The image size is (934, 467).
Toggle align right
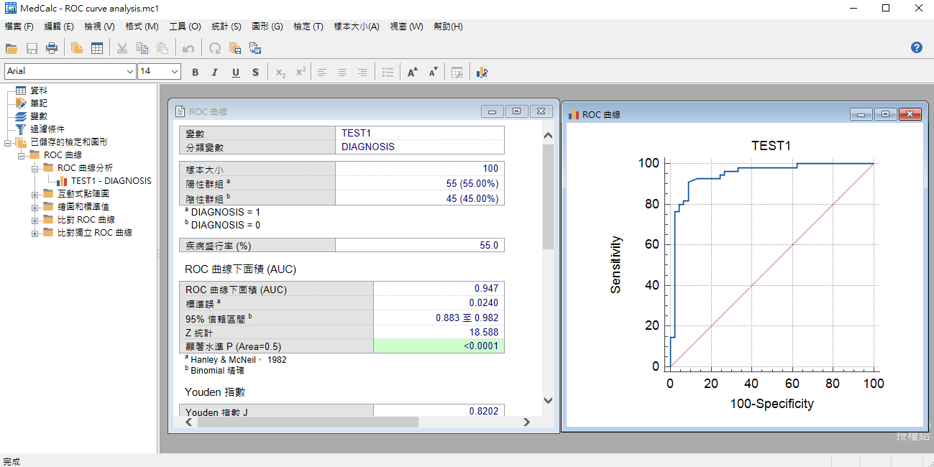click(362, 72)
